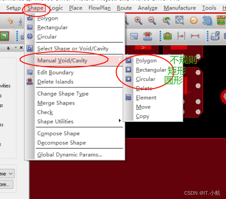Click the green bordered shape icon on second toolbar row
The height and width of the screenshot is (199, 226).
[5, 36]
